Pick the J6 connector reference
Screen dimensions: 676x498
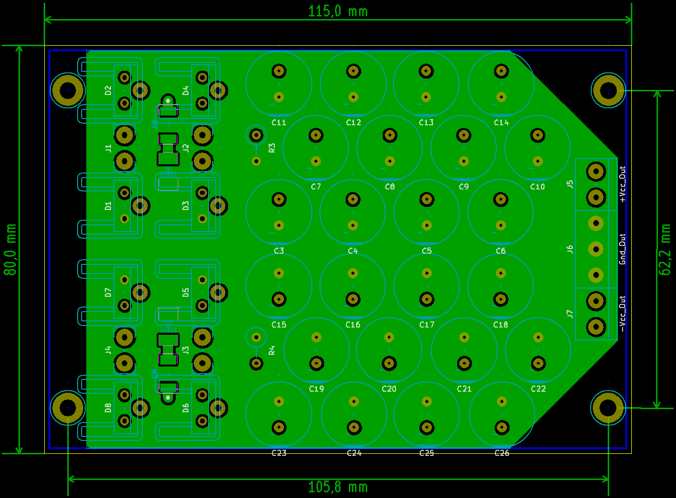570,249
